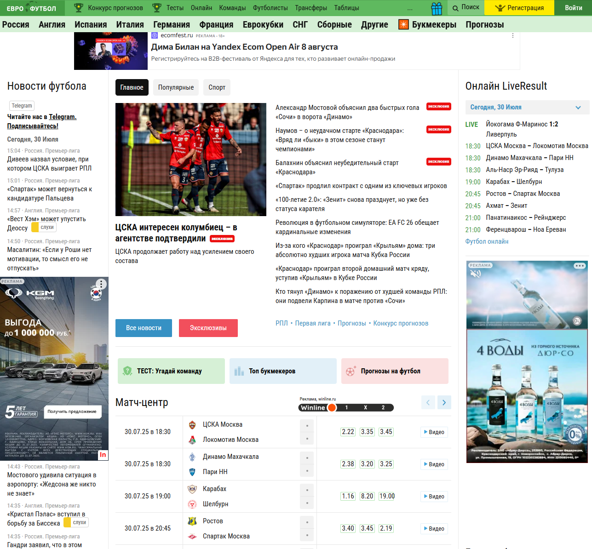The image size is (592, 549).
Task: Select the Главное news tab
Action: pyautogui.click(x=132, y=87)
